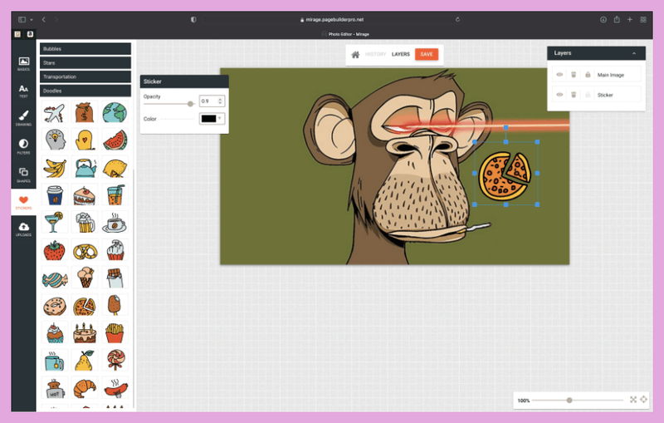Toggle lock on Sticker layer

point(588,95)
